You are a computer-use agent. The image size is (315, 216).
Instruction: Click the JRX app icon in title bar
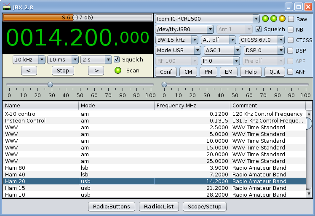(7, 7)
